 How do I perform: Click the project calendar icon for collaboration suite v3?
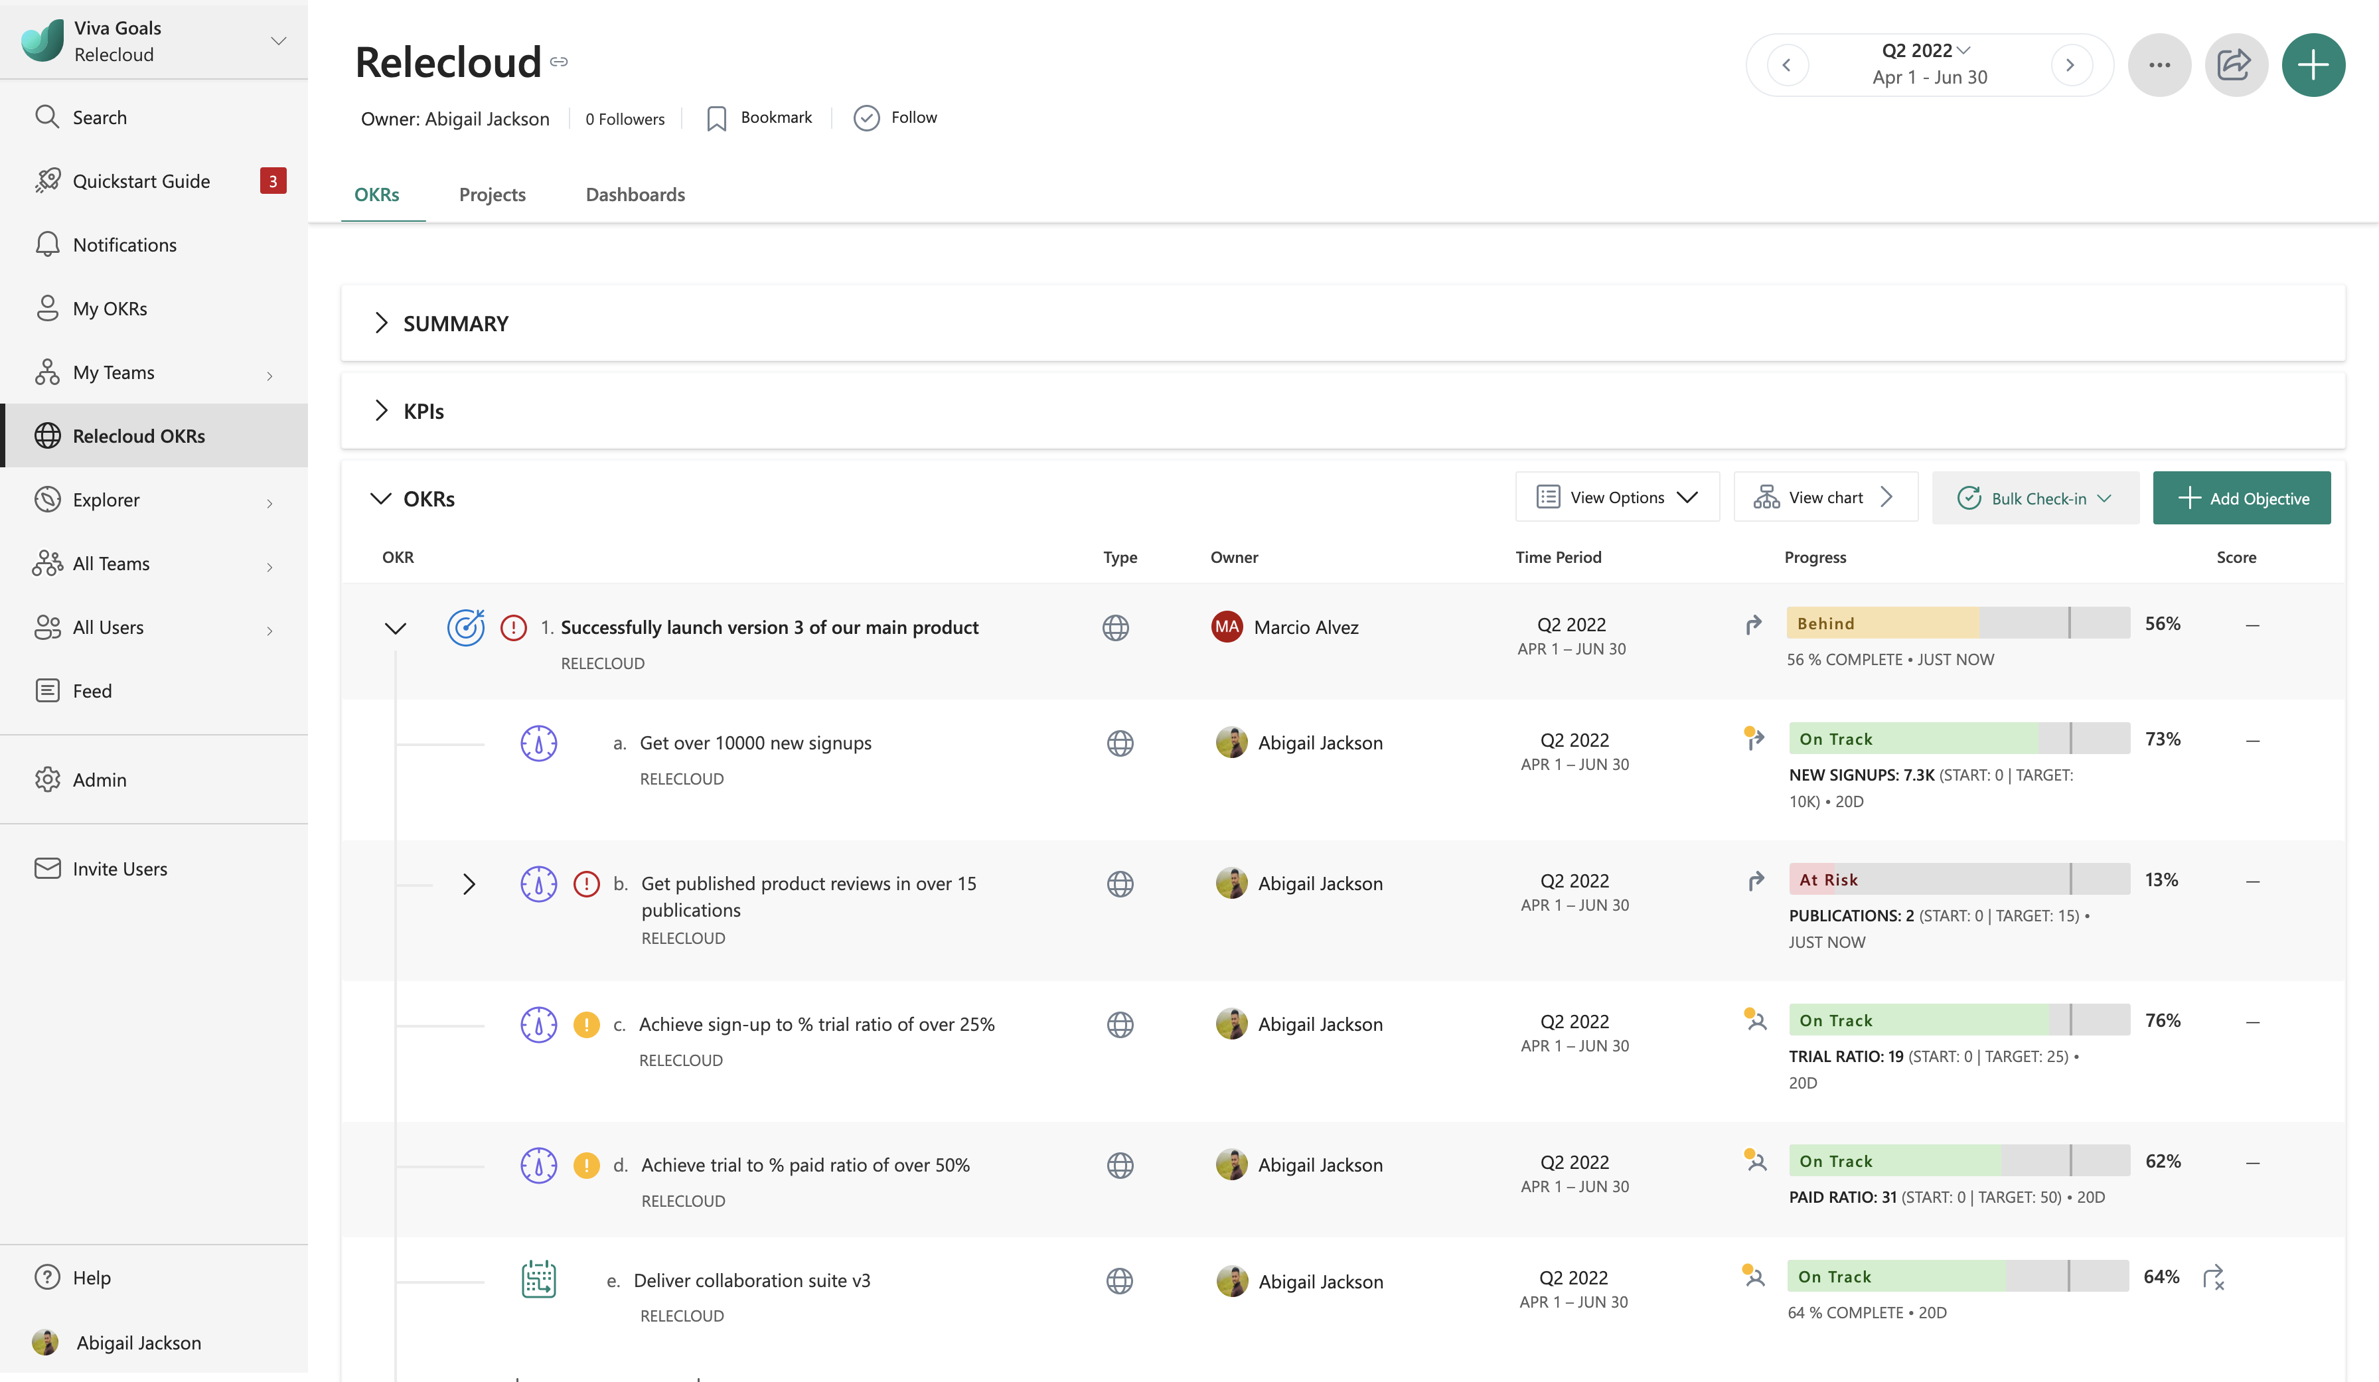pos(539,1279)
